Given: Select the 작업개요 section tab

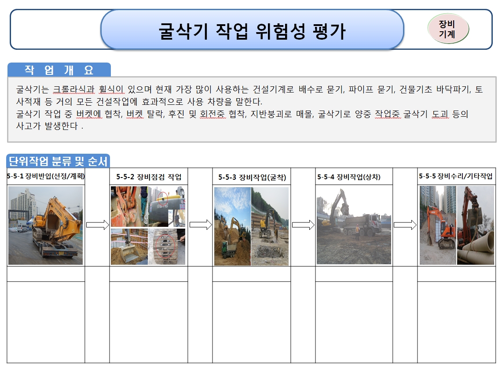Looking at the screenshot, I should click(x=59, y=70).
